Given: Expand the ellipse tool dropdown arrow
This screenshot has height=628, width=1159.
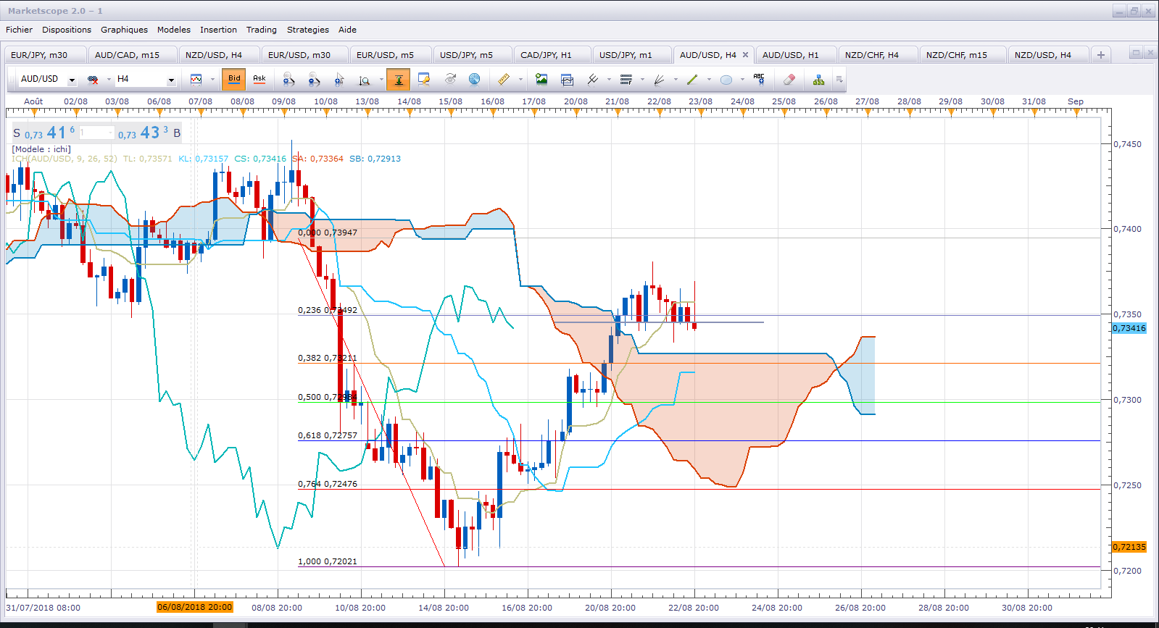Looking at the screenshot, I should click(742, 80).
